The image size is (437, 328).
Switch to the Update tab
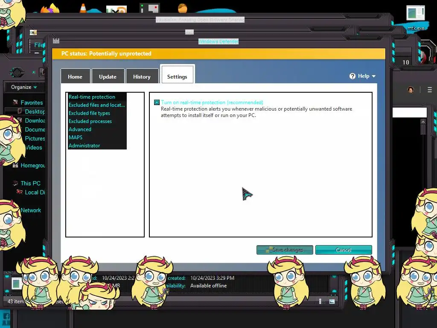click(x=108, y=76)
